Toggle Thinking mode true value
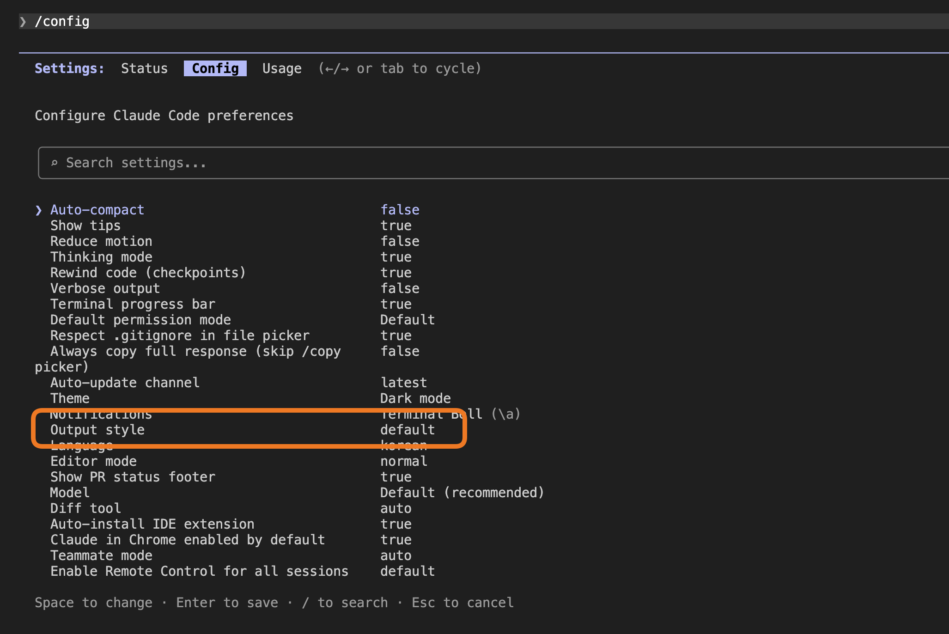The width and height of the screenshot is (949, 634). (396, 257)
